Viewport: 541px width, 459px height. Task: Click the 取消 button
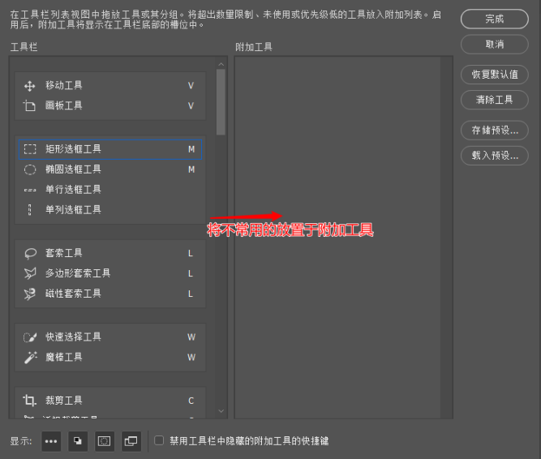click(x=495, y=44)
